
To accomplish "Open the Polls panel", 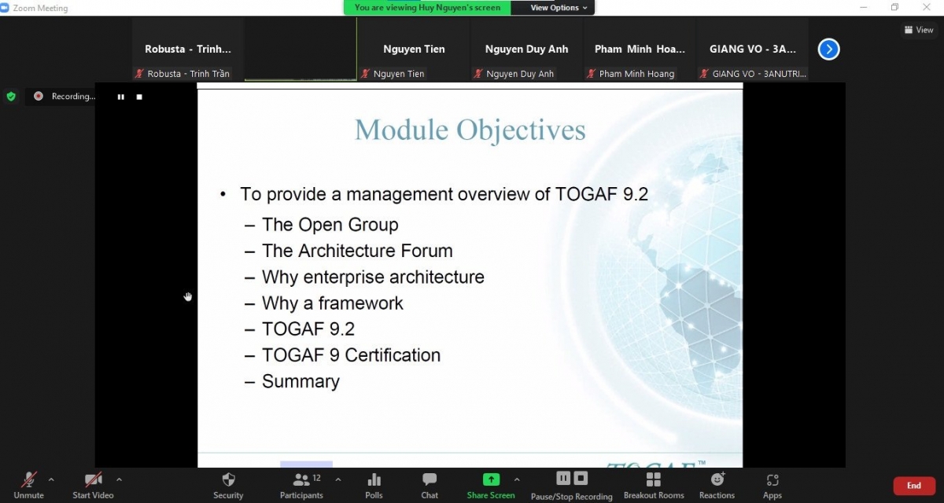I will coord(374,479).
